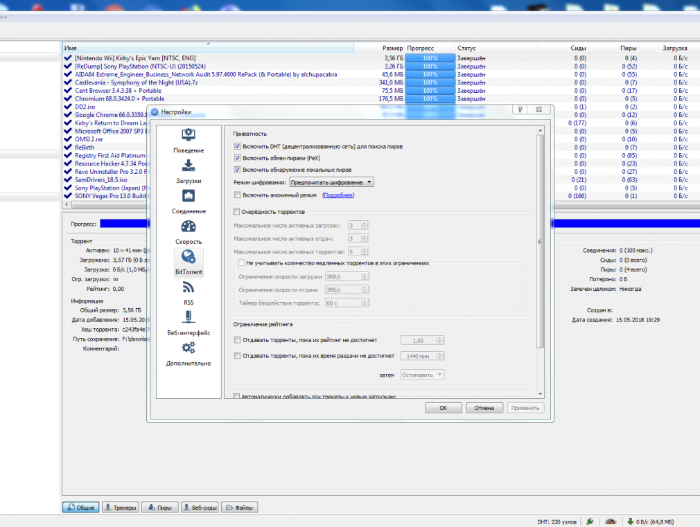Toggle alternative speed limits icon in status bar
Image resolution: width=700 pixels, height=527 pixels.
(x=611, y=521)
